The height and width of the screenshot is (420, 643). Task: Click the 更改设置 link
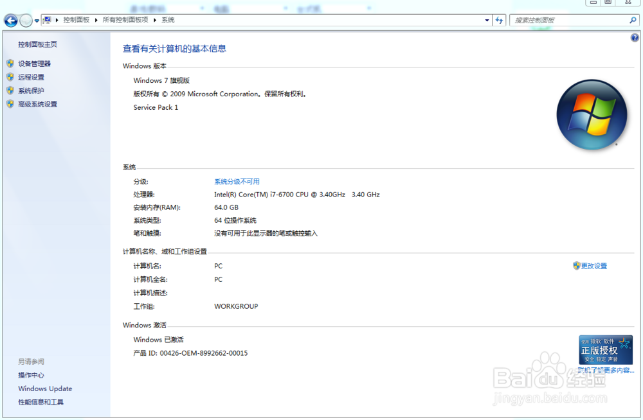pos(593,265)
